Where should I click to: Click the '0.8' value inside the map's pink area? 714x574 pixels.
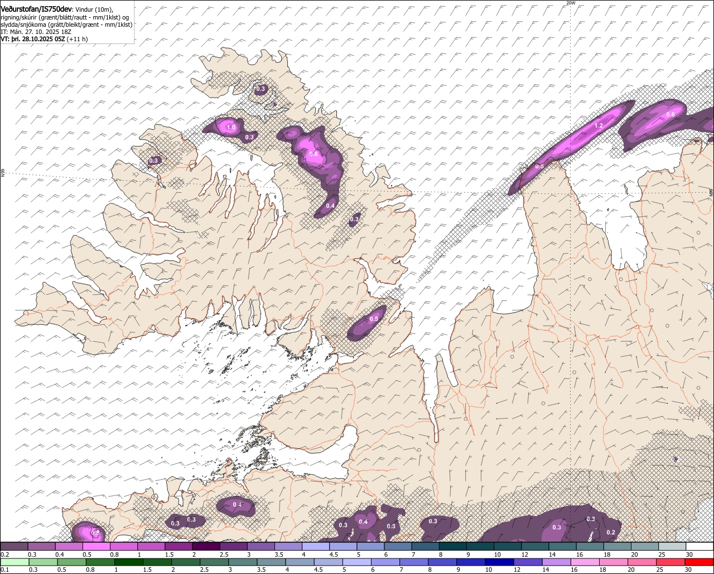click(313, 154)
